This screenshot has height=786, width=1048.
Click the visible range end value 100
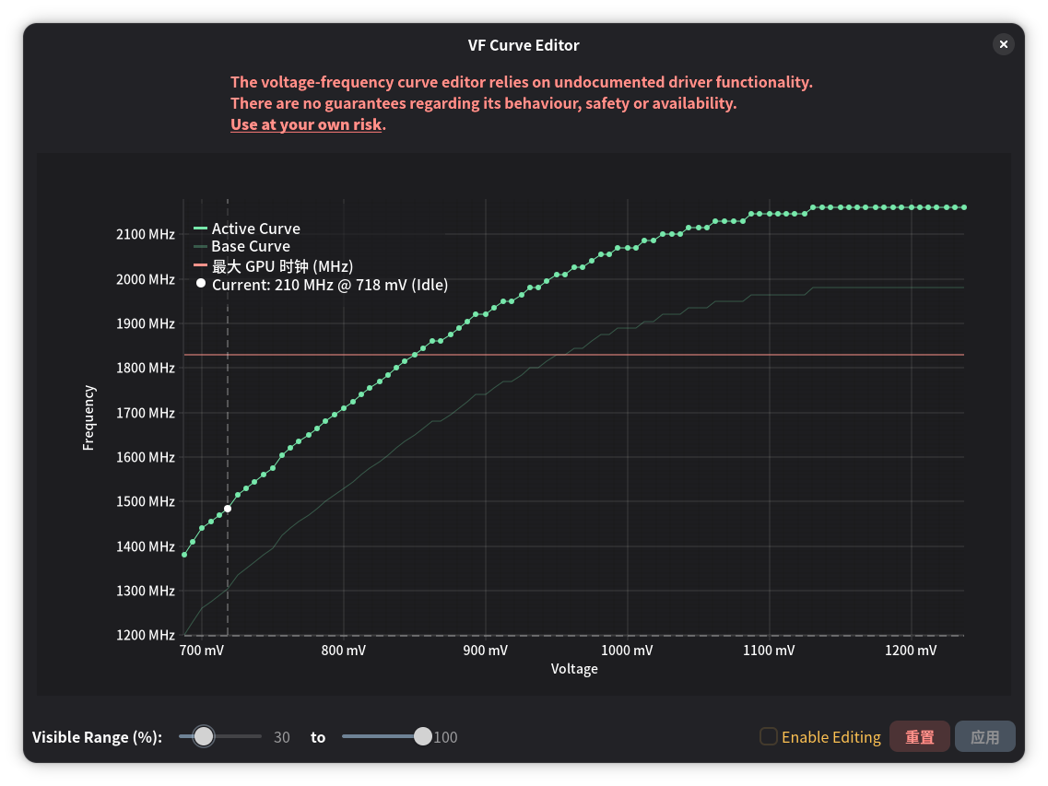pos(445,737)
